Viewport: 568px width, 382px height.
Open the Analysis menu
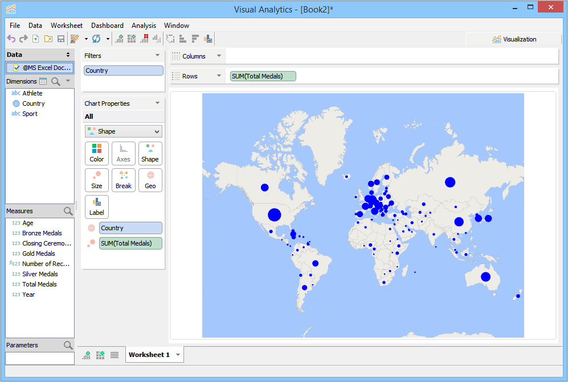point(144,26)
